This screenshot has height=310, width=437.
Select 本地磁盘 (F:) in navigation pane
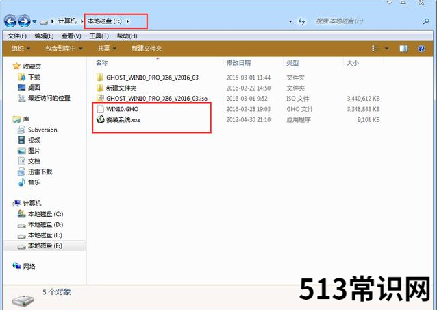coord(45,246)
